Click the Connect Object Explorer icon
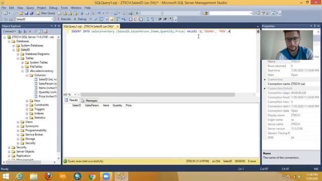The image size is (322, 181). tap(20, 31)
